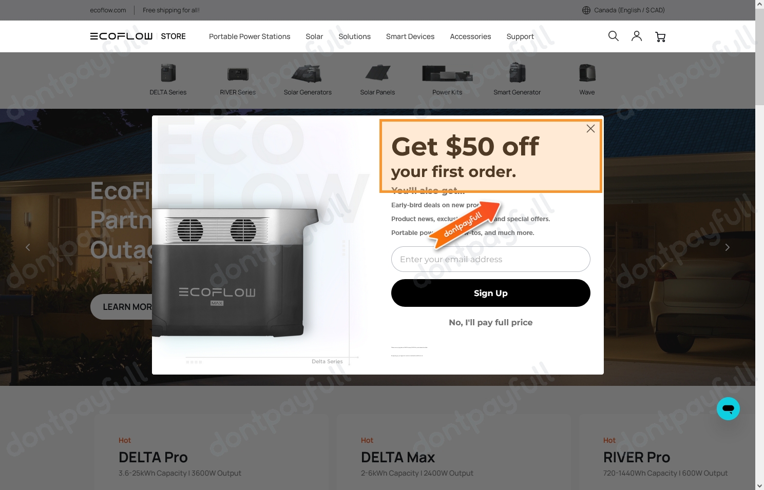The height and width of the screenshot is (490, 764).
Task: Click the black Sign Up button
Action: [491, 293]
